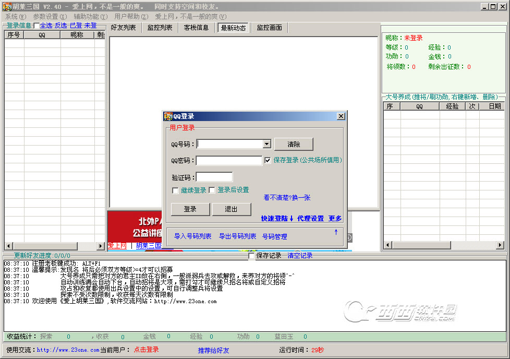Open 快速登陆 expander link
Screen dimensions: 510x359
[277, 219]
